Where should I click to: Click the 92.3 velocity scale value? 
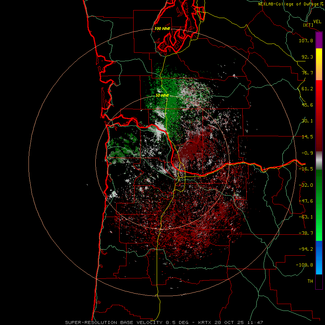tap(307, 57)
